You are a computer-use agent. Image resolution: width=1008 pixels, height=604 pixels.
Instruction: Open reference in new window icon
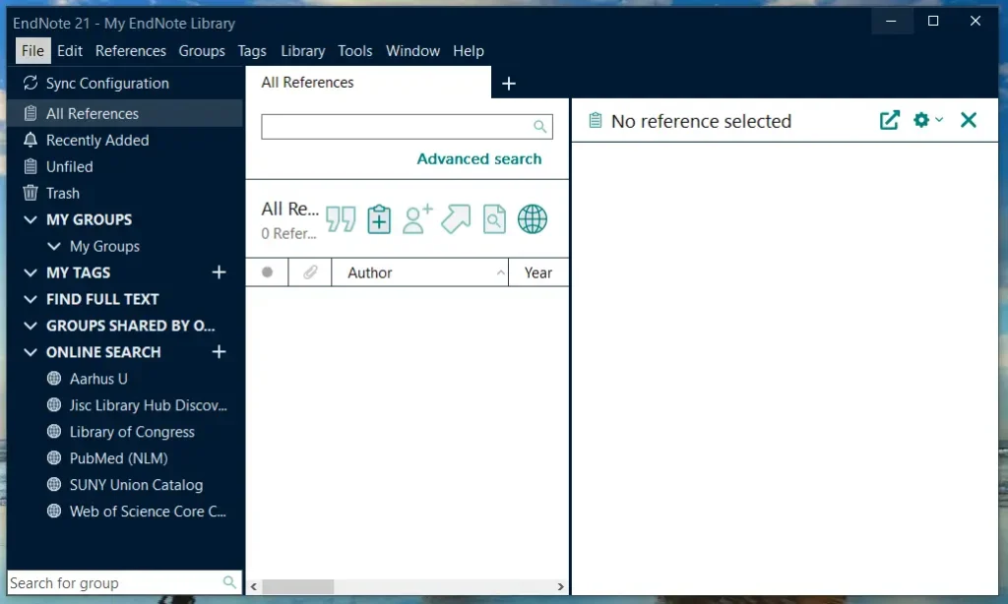click(890, 120)
